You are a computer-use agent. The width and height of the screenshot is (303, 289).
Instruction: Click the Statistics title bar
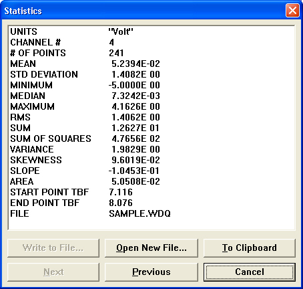pos(142,11)
